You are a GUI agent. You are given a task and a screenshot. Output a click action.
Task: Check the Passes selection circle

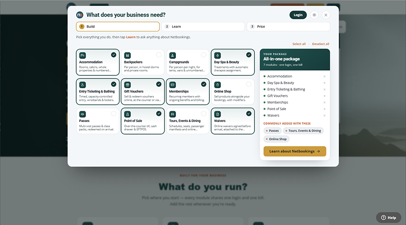coord(114,114)
